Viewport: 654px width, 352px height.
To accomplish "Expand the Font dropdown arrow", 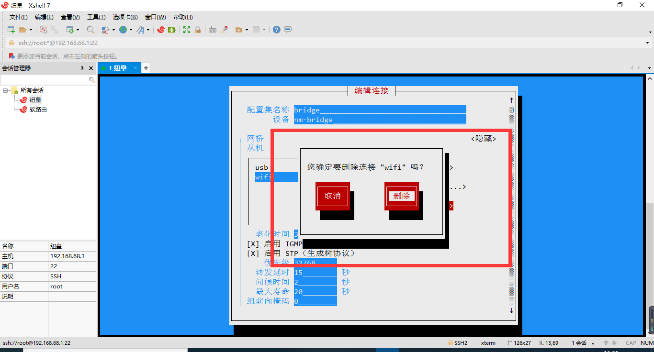I will click(x=148, y=30).
